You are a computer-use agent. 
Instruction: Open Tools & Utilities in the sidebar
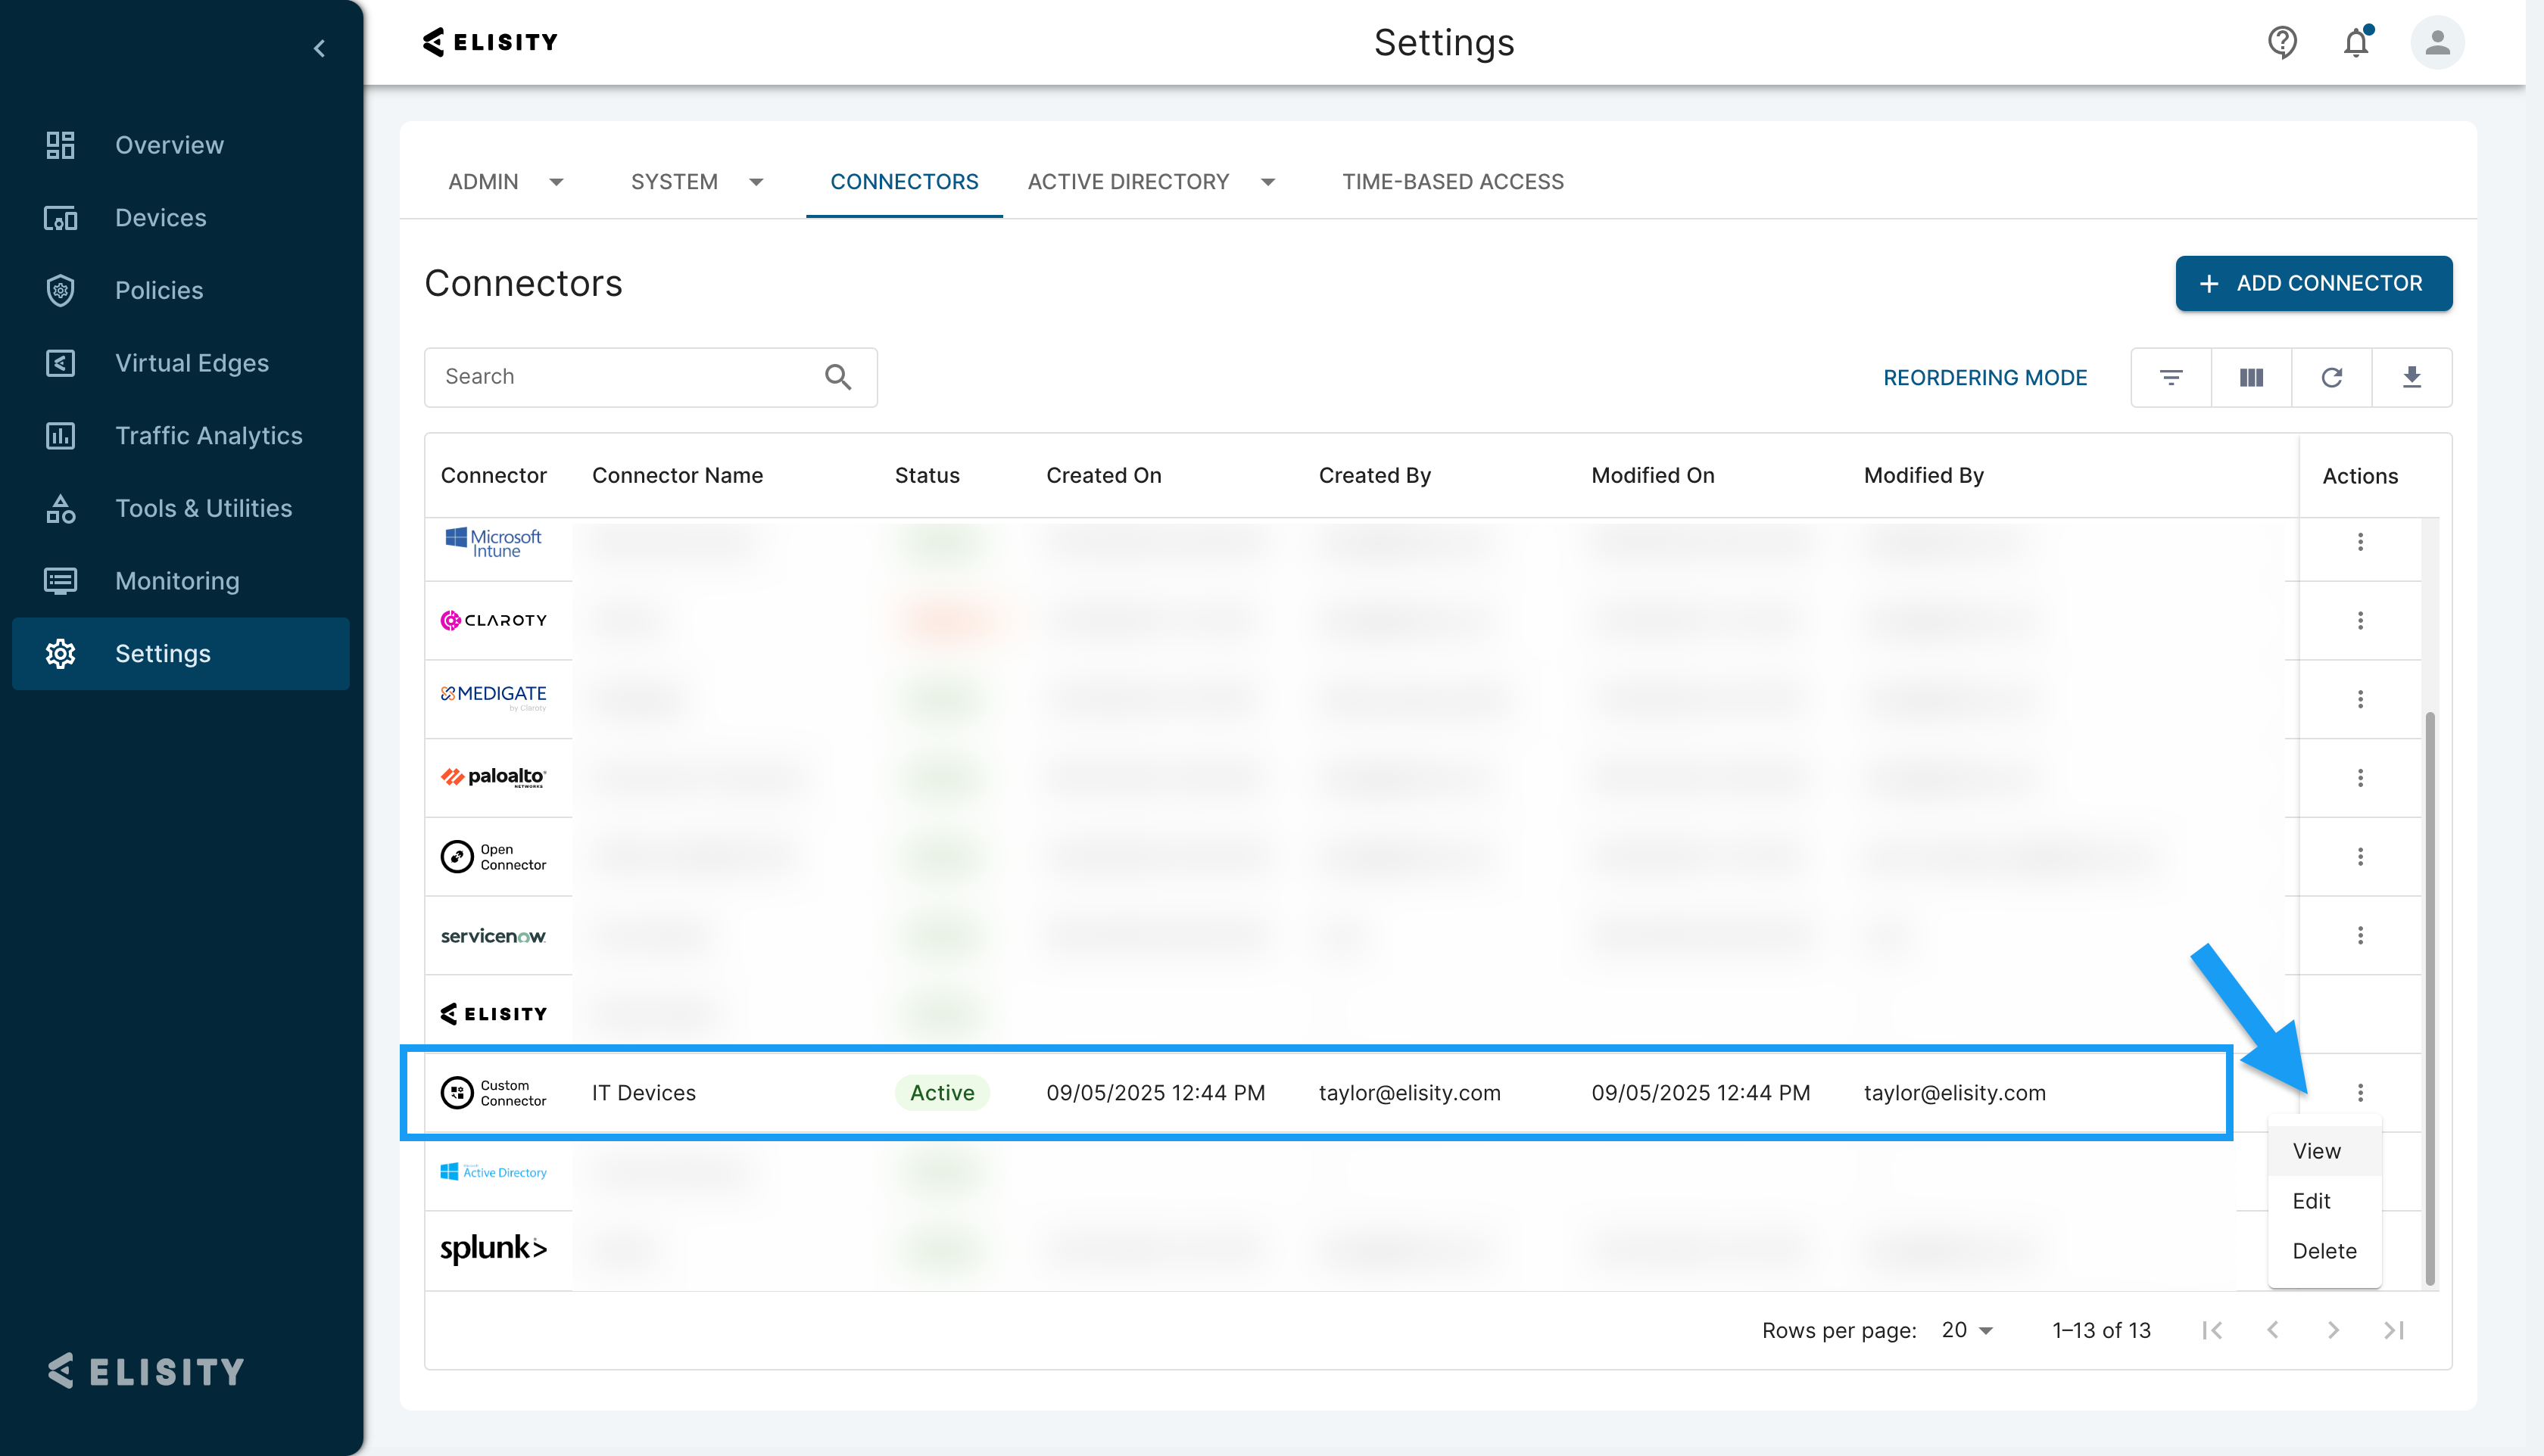point(181,509)
